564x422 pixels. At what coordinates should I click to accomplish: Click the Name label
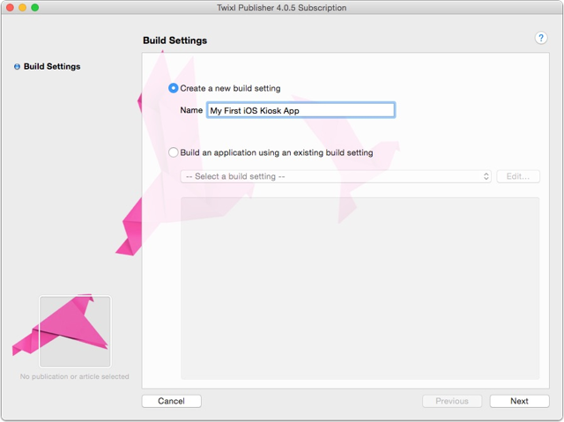[x=191, y=110]
